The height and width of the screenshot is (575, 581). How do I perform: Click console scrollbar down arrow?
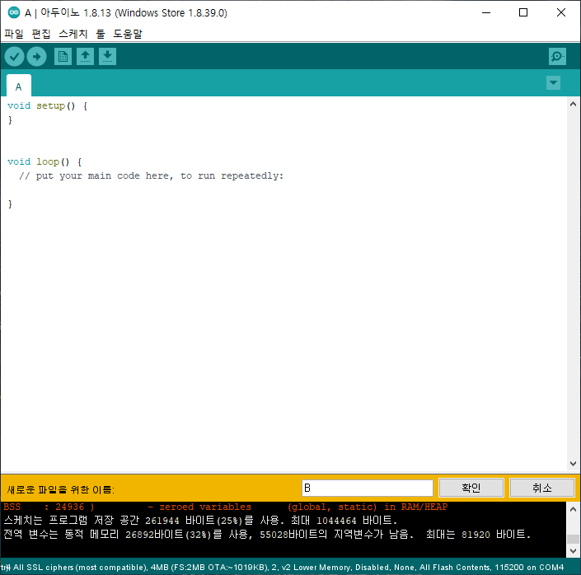573,551
